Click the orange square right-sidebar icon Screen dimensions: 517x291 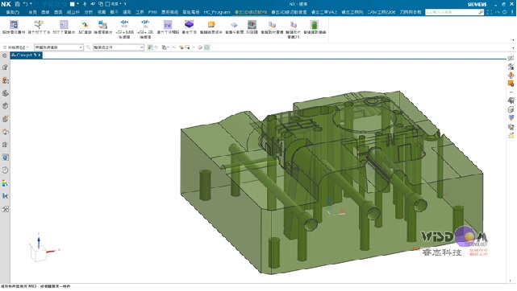511,84
